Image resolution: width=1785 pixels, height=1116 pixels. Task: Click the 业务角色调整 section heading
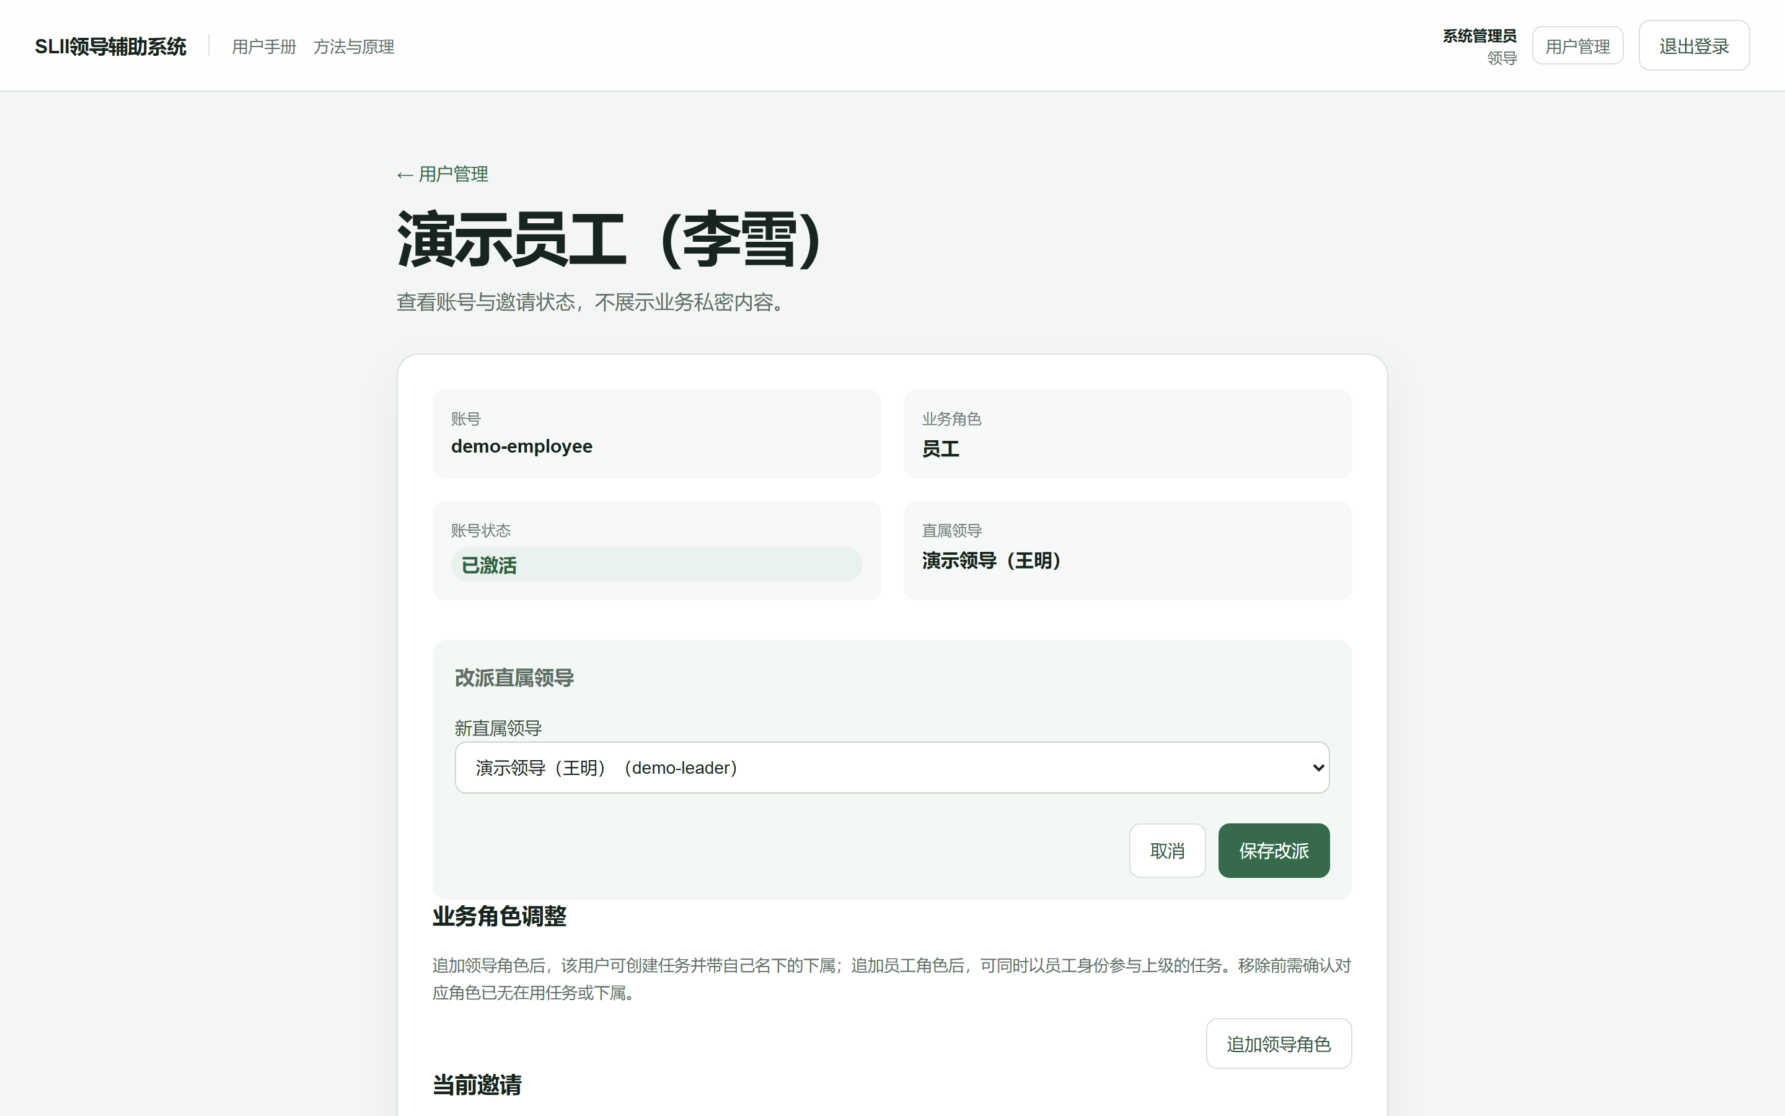[500, 916]
